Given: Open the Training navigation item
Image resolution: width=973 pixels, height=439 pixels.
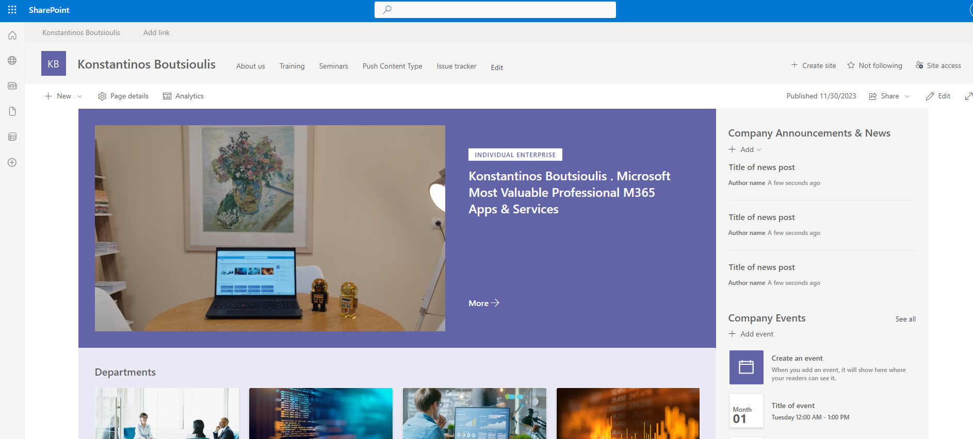Looking at the screenshot, I should point(292,66).
